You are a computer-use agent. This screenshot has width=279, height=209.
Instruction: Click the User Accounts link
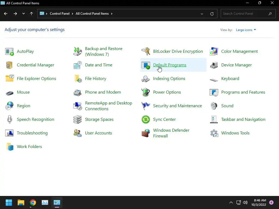point(98,133)
